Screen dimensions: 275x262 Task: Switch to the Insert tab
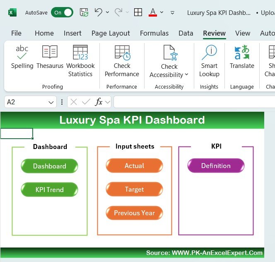coord(72,33)
